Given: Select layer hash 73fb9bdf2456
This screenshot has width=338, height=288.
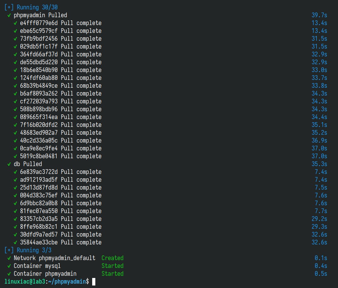Looking at the screenshot, I should click(x=39, y=39).
